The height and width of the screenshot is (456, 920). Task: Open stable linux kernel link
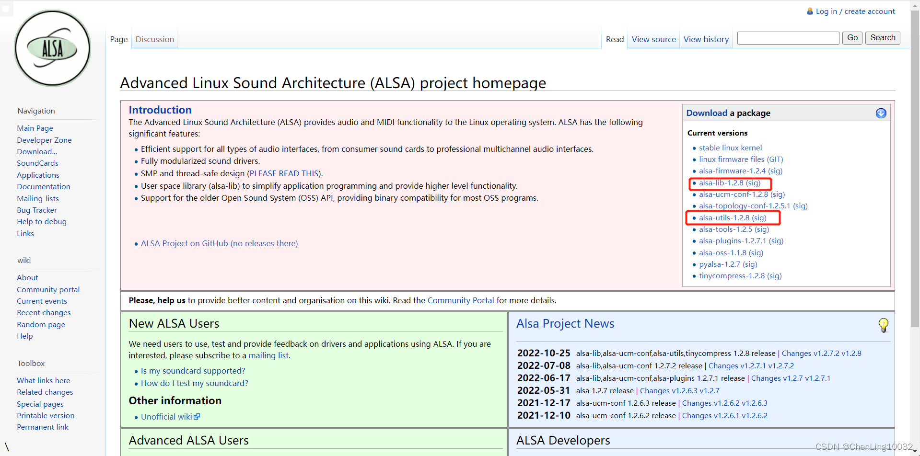(730, 148)
